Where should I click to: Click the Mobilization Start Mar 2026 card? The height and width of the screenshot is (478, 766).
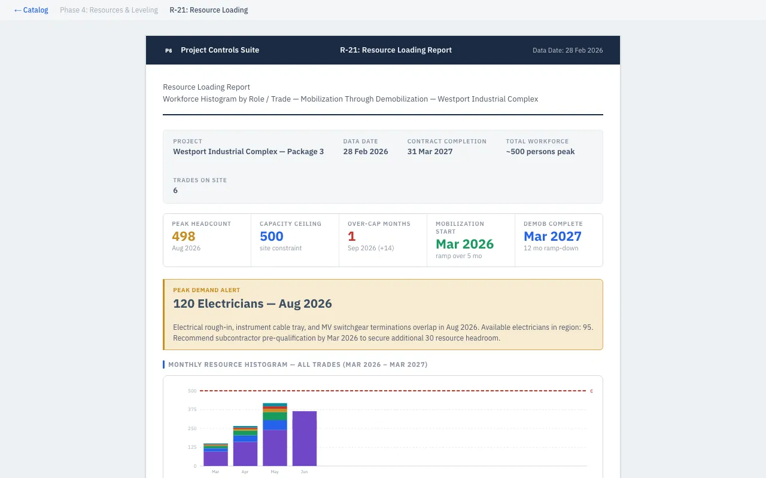[470, 240]
